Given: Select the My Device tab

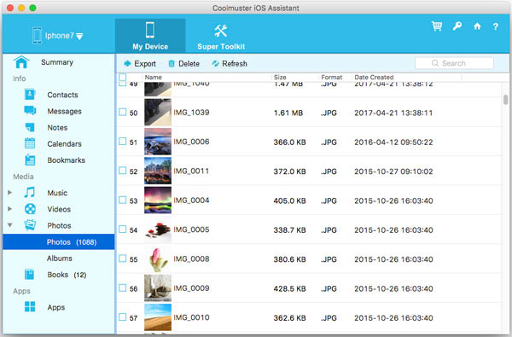Looking at the screenshot, I should click(x=150, y=36).
